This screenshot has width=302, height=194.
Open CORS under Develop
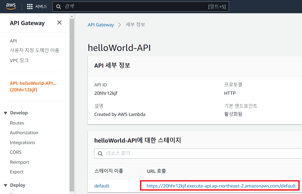(16, 152)
